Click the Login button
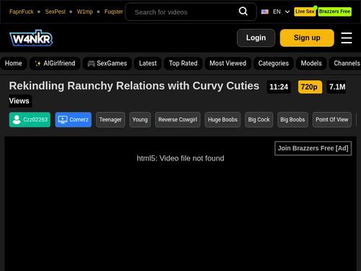The image size is (361, 271). [256, 38]
